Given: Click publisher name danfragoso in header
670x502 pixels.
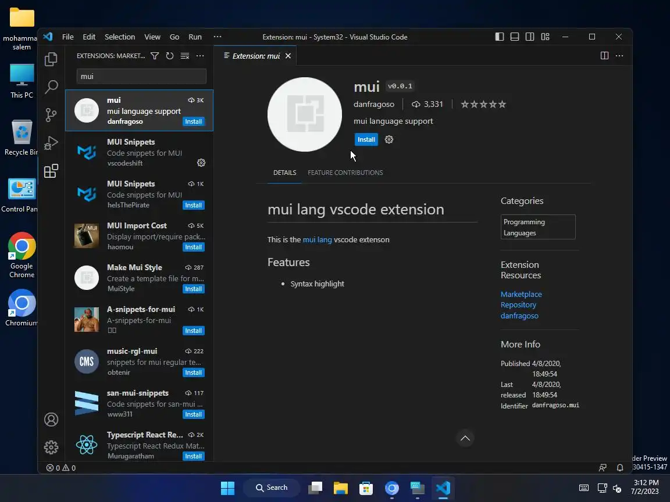Looking at the screenshot, I should [x=374, y=104].
